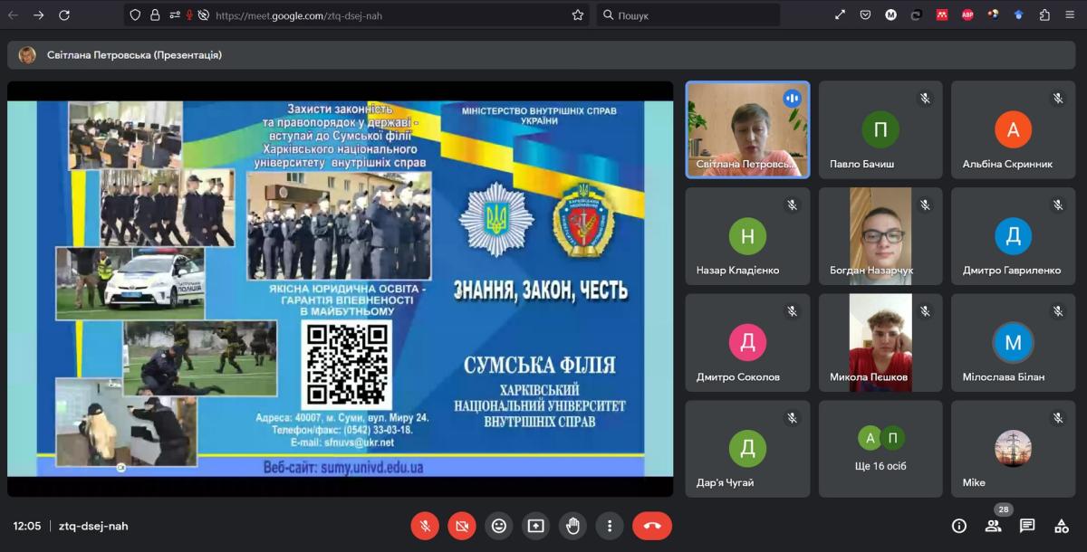Leave the call with red hang-up button
Screen dimensions: 1087x552
click(x=652, y=525)
